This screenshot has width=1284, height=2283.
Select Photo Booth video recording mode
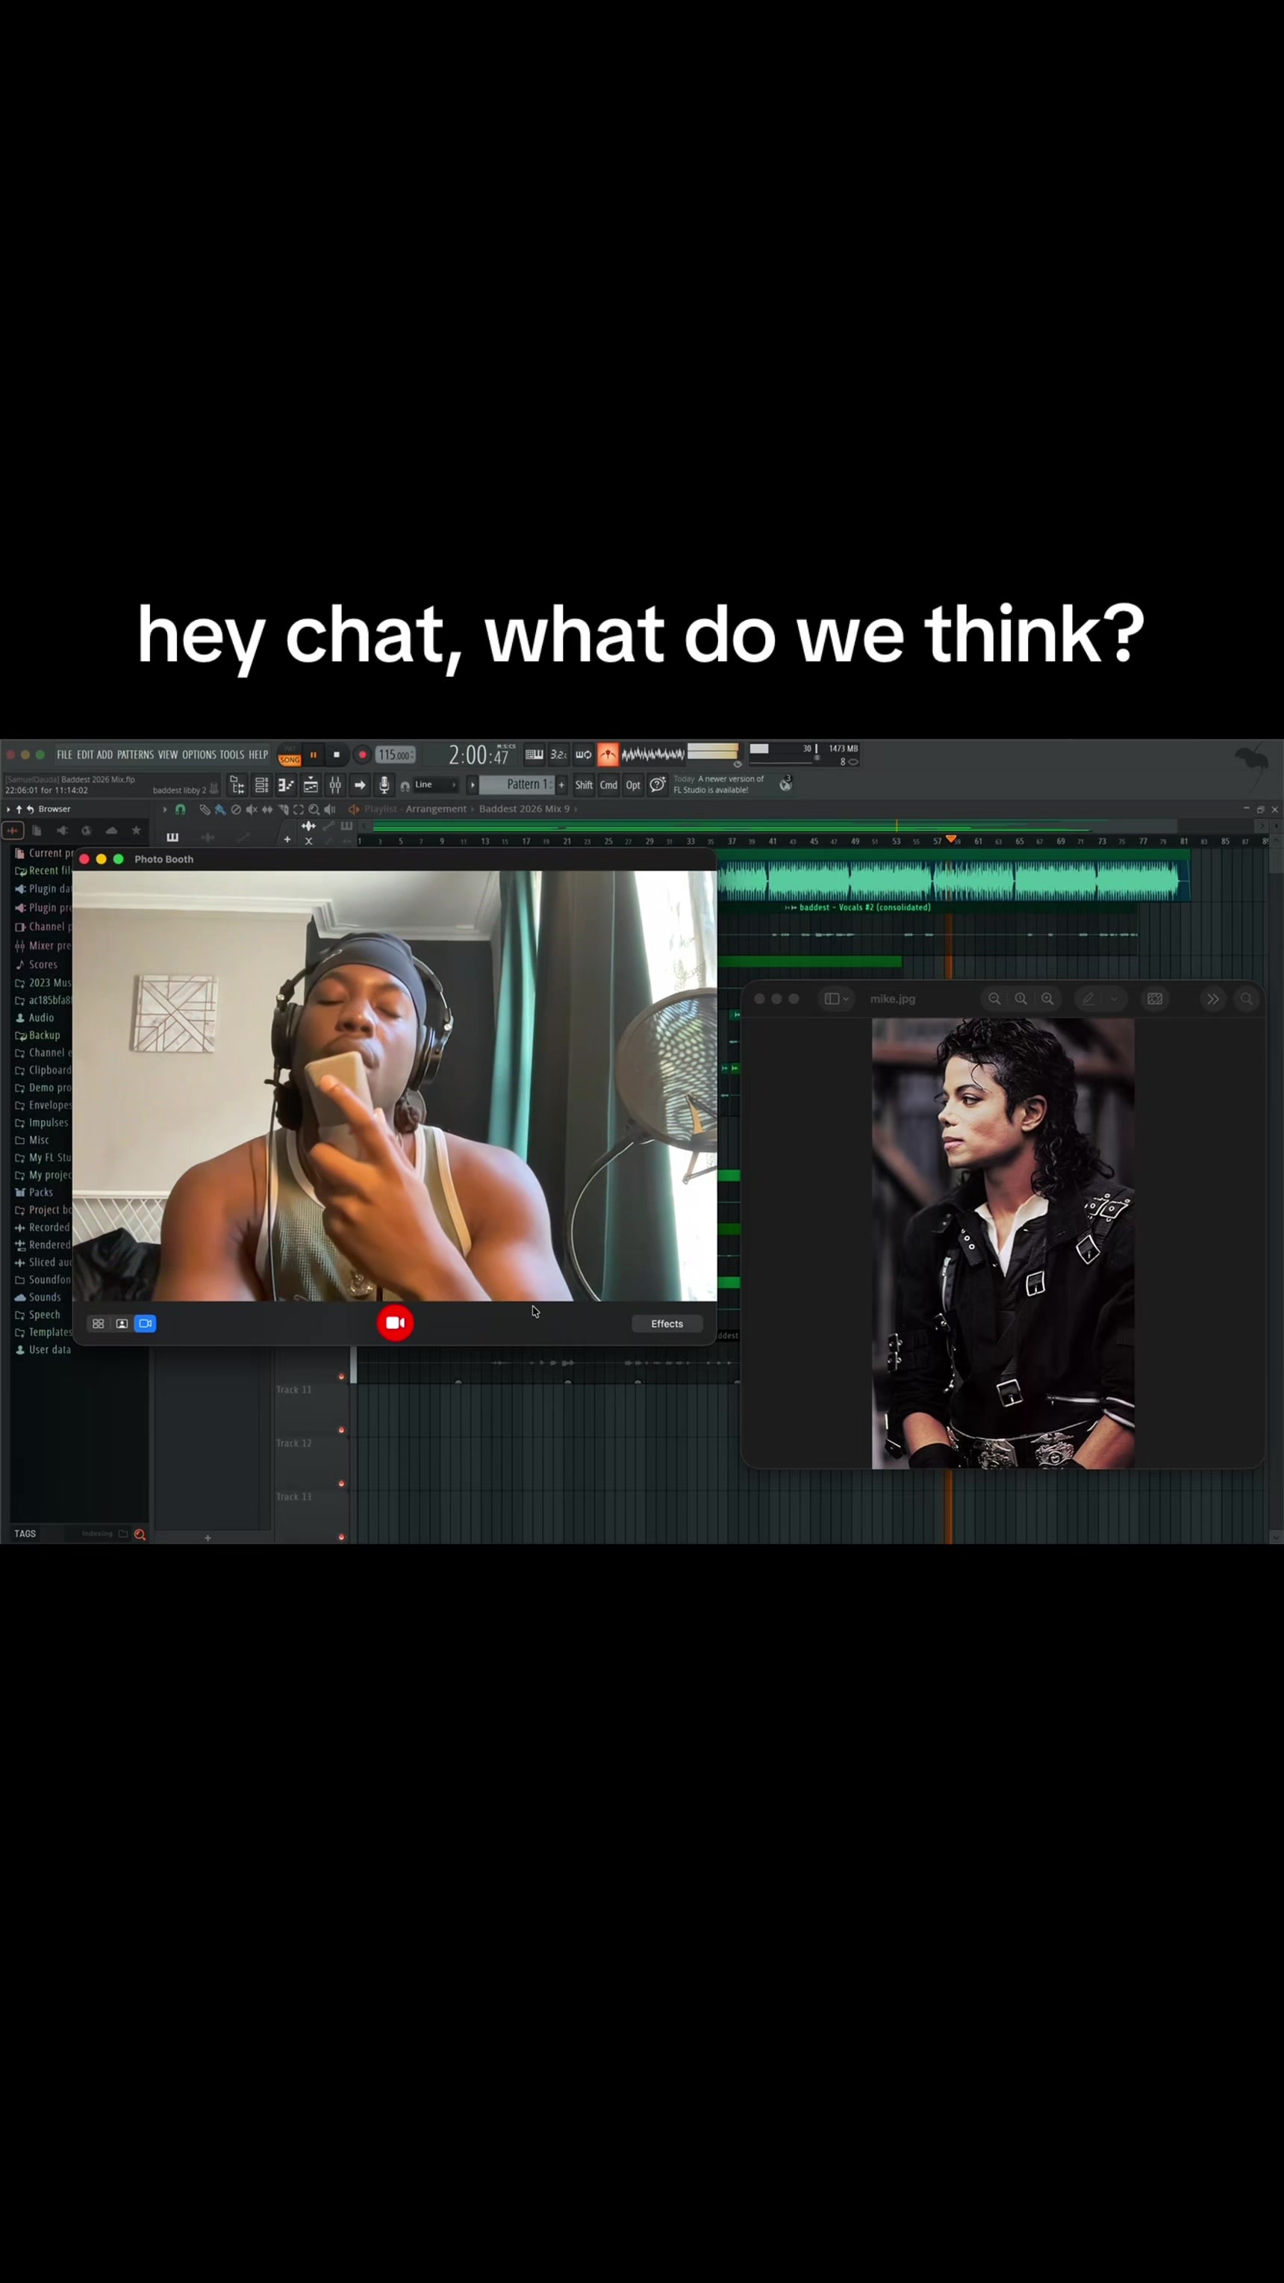point(146,1323)
